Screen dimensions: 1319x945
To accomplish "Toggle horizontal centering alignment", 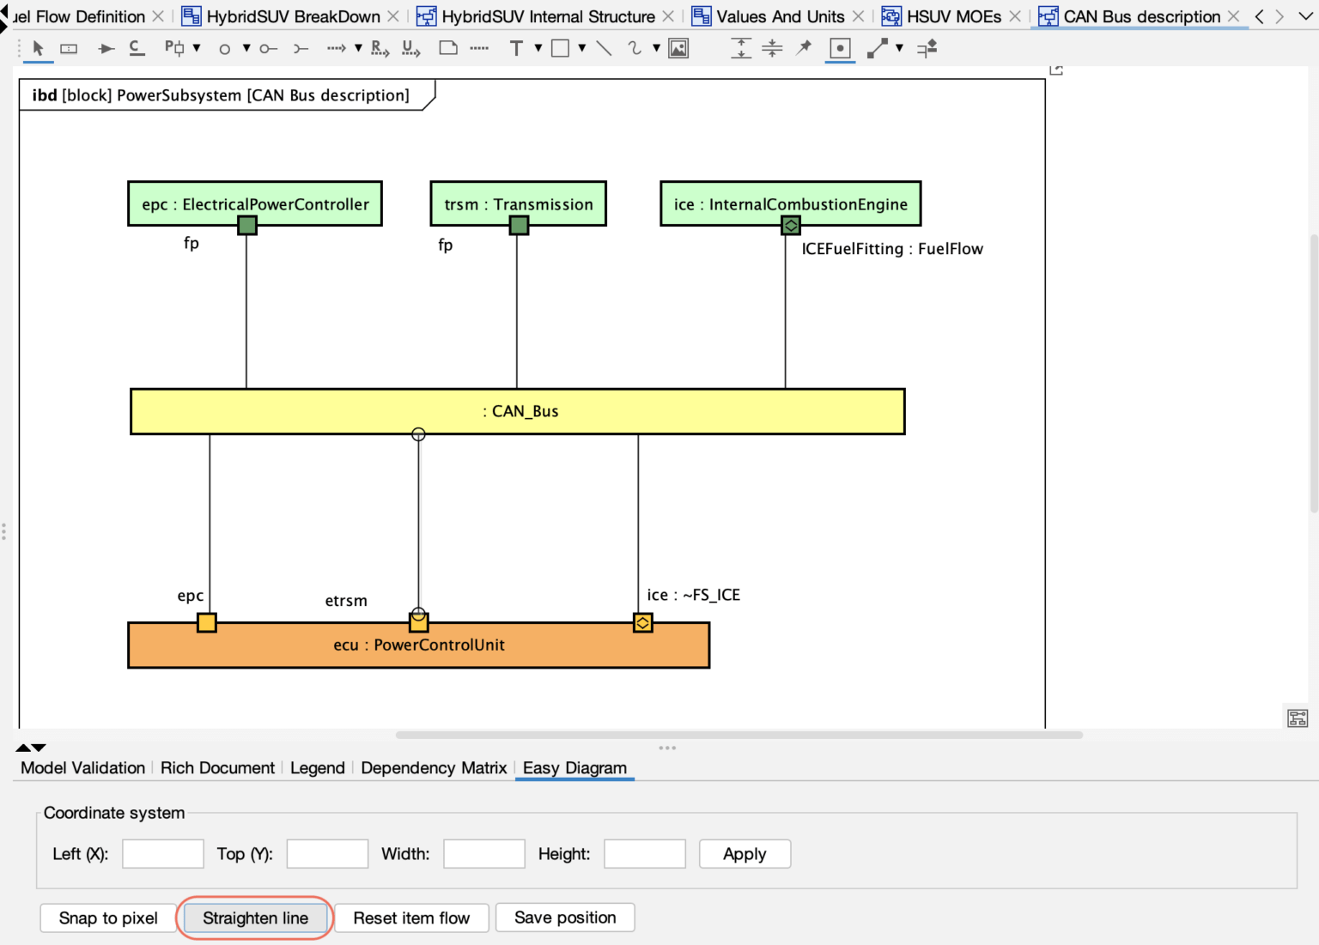I will (772, 49).
